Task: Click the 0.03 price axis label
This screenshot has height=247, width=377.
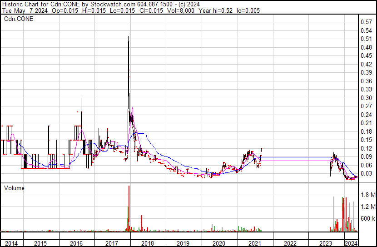Action: [367, 173]
